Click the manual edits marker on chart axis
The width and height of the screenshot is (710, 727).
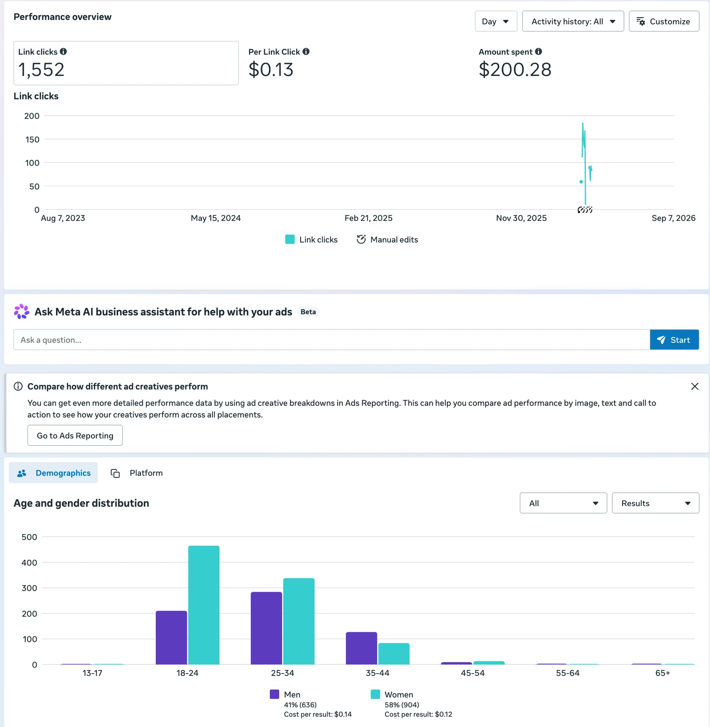point(585,210)
